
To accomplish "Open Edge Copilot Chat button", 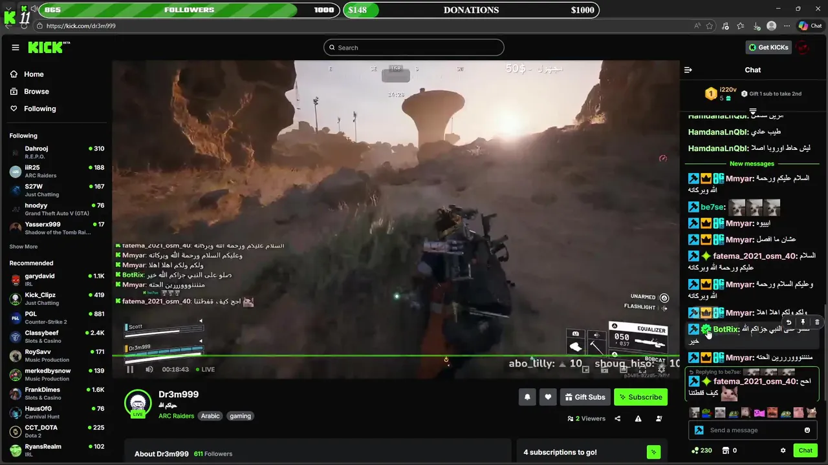I will (811, 26).
